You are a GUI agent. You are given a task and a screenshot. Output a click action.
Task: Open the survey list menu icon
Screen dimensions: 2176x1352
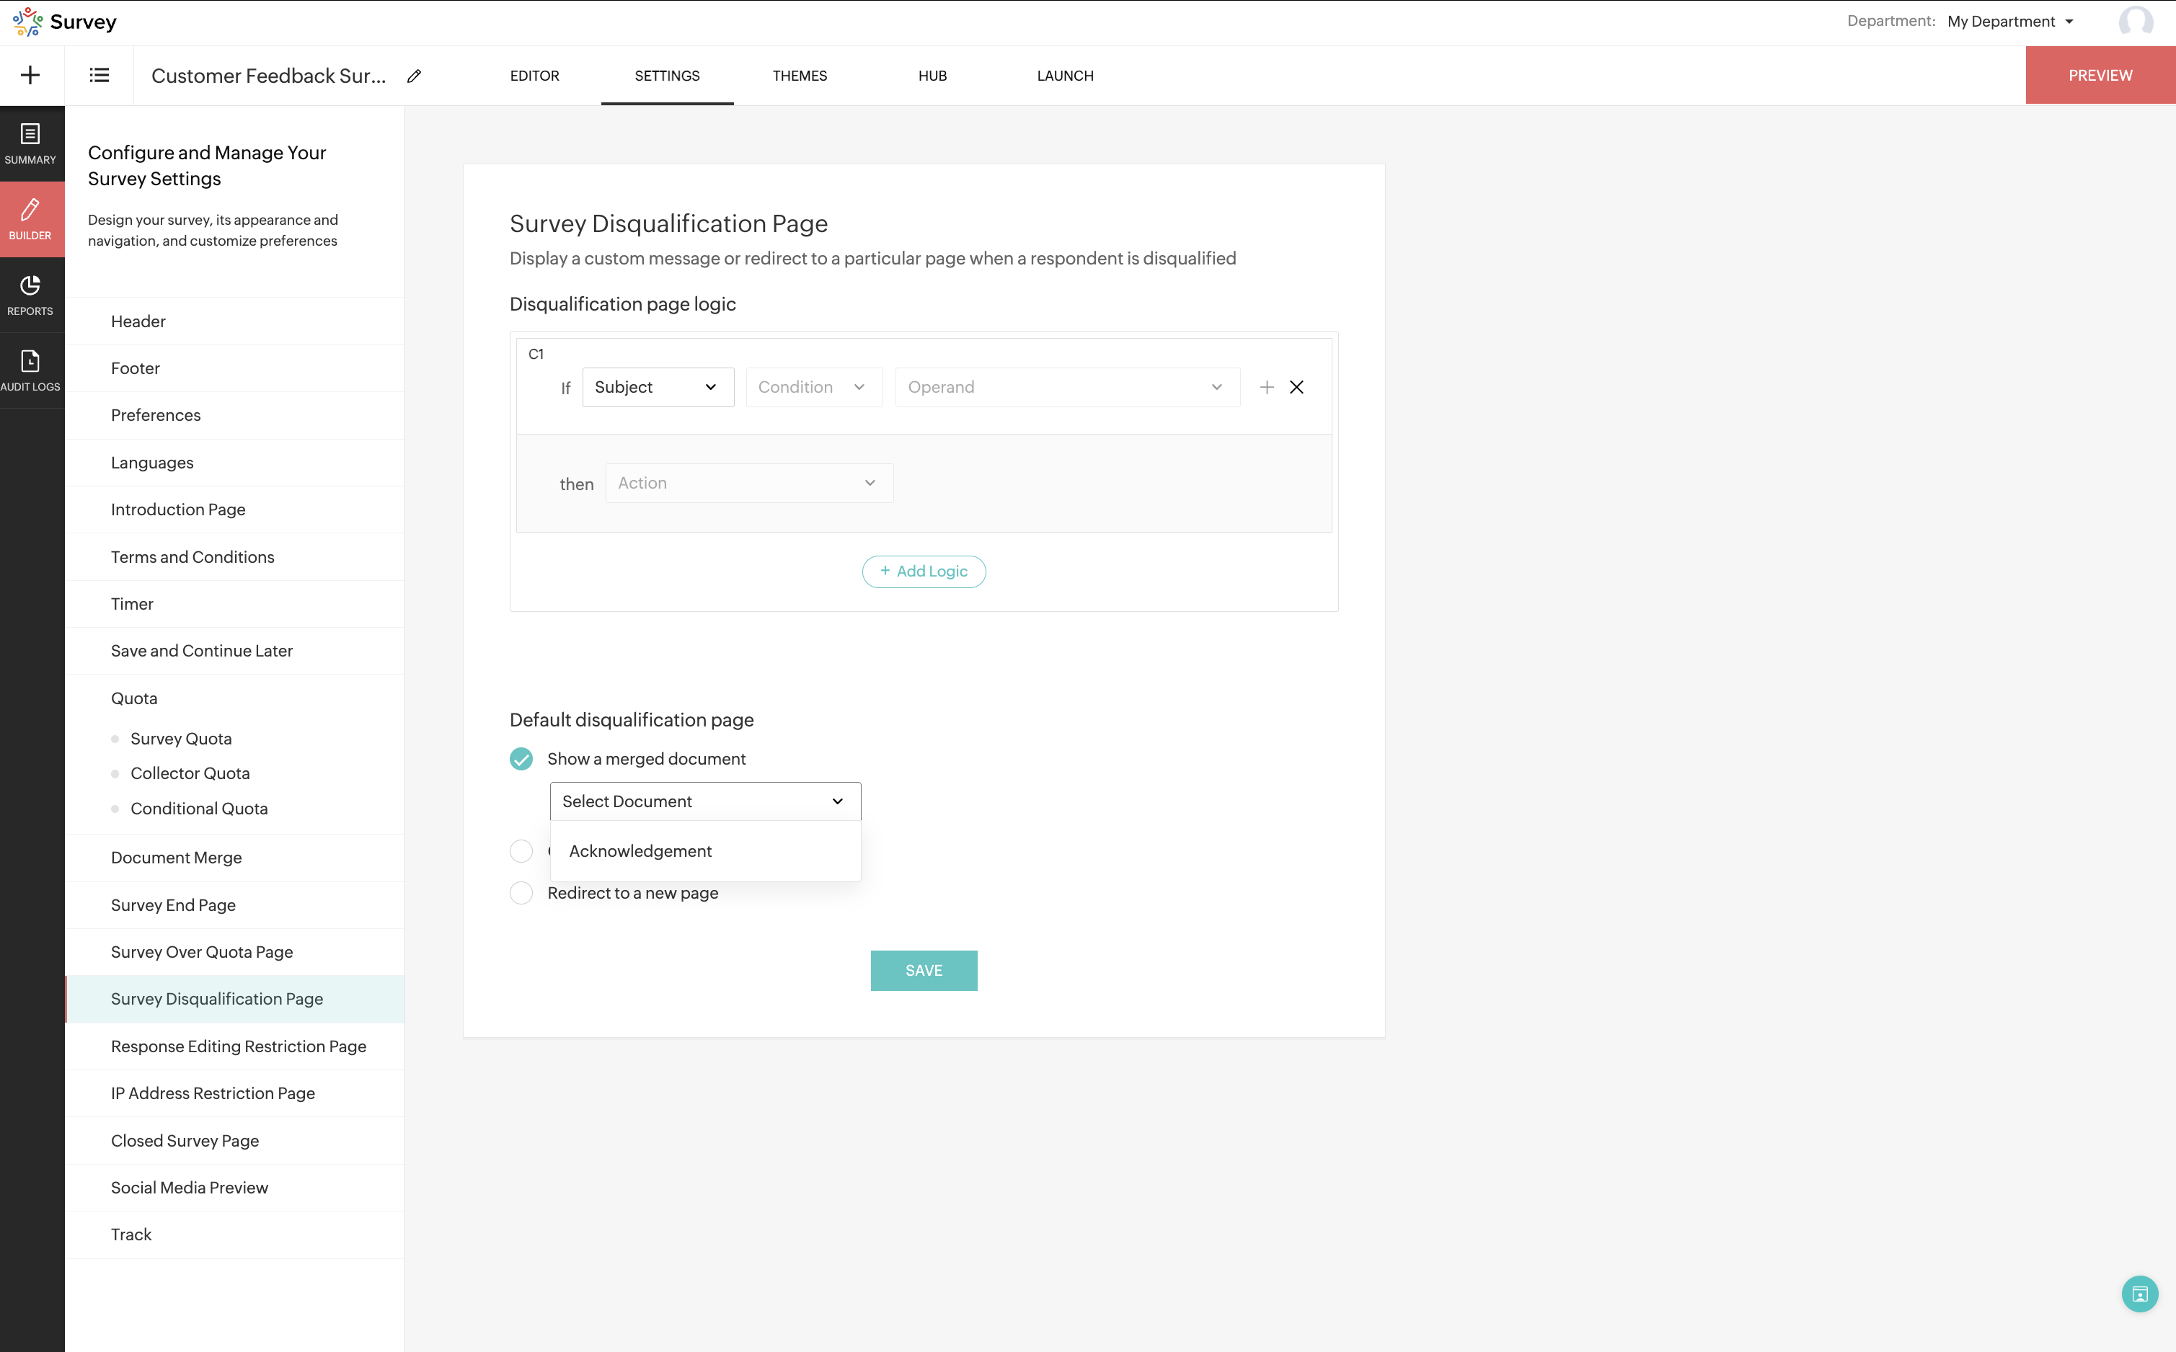[99, 75]
